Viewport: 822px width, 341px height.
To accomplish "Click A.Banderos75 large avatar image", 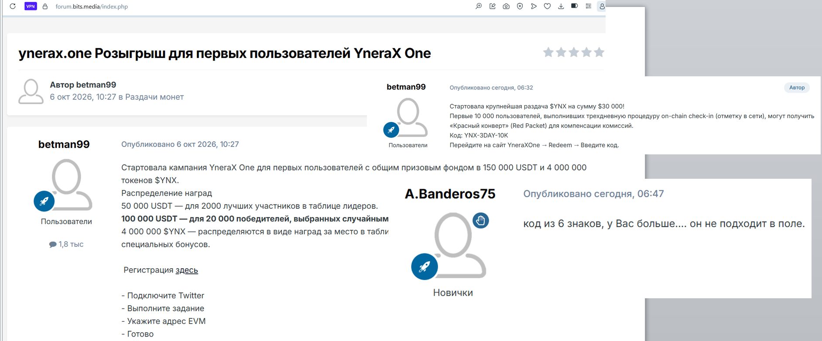I will 460,245.
